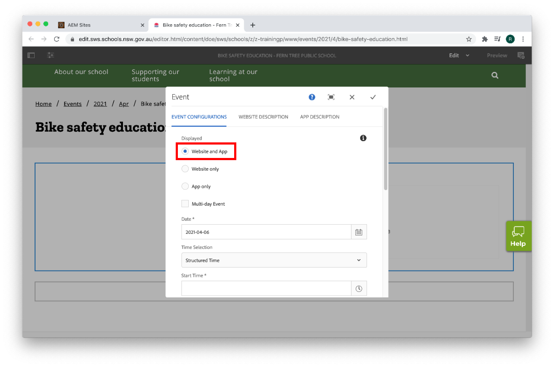Click the AEM page title bar text
This screenshot has height=367, width=554.
(277, 55)
